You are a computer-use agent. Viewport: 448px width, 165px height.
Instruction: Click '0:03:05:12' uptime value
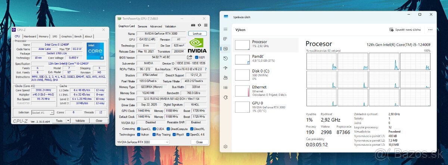(x=317, y=145)
